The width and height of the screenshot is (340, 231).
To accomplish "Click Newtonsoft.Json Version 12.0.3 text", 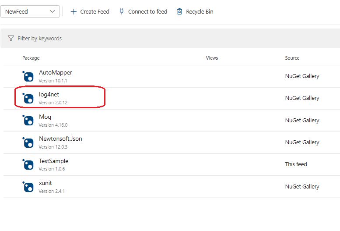I will pos(53,147).
